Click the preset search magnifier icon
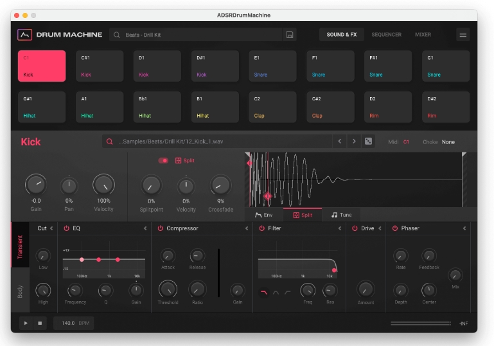This screenshot has width=494, height=346. (x=116, y=35)
